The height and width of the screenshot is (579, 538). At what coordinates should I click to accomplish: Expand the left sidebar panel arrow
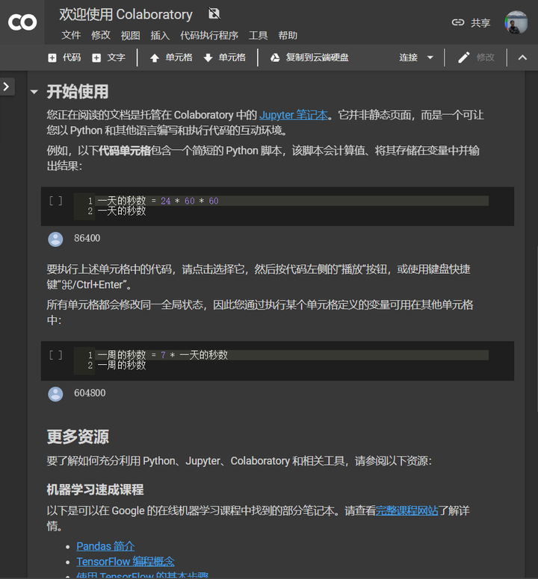tap(6, 87)
